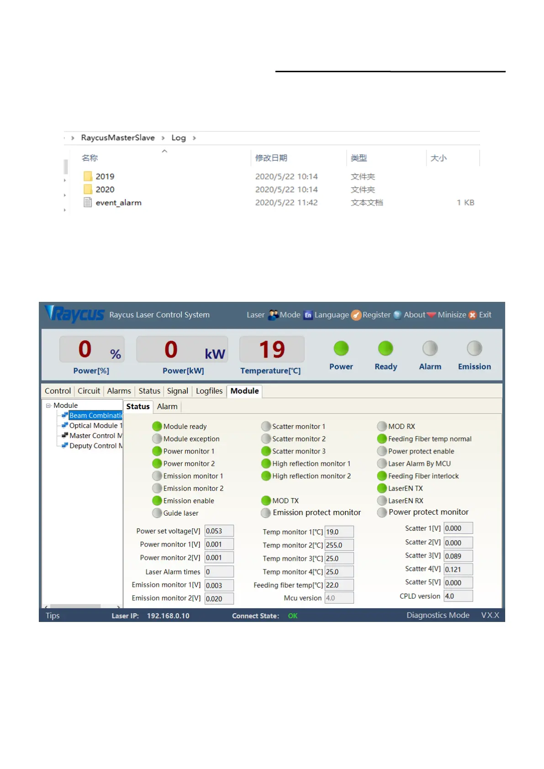Click the Minisize red arrow icon
Screen dimensions: 544x769
pos(431,315)
